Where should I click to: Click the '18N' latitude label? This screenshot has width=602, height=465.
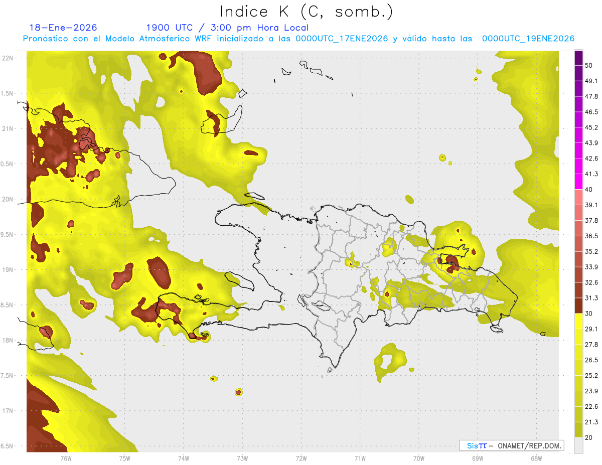(x=8, y=341)
